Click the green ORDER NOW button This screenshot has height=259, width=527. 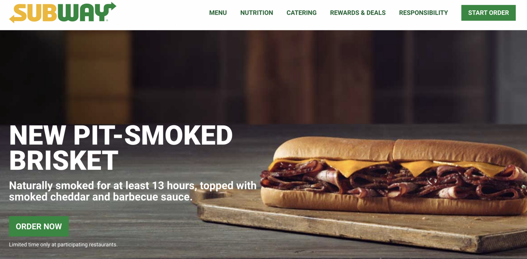pos(39,226)
